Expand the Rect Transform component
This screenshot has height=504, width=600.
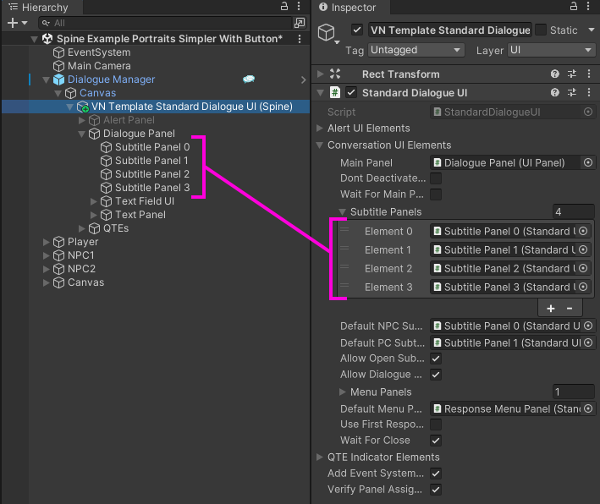point(320,74)
